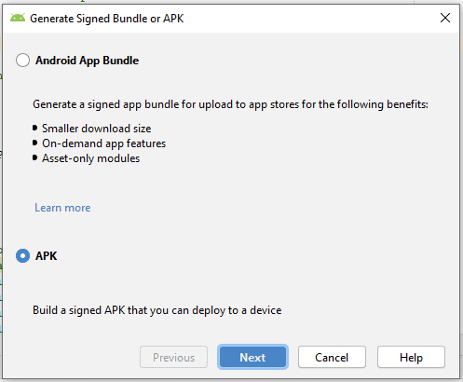463x382 pixels.
Task: Click the Asset-only modules text
Action: 91,158
